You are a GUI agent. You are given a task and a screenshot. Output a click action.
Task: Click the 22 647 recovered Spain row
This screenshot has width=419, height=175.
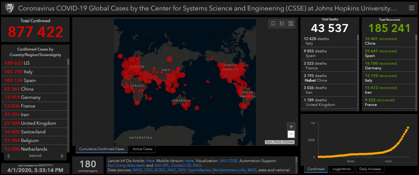tap(389, 53)
